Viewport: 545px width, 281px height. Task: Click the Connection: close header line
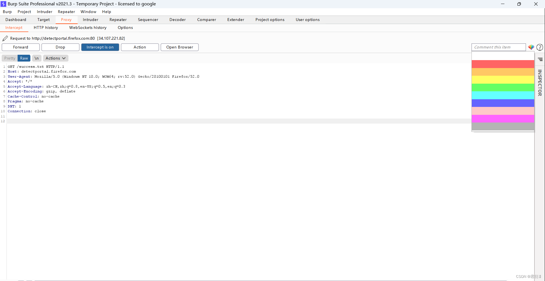pyautogui.click(x=27, y=111)
